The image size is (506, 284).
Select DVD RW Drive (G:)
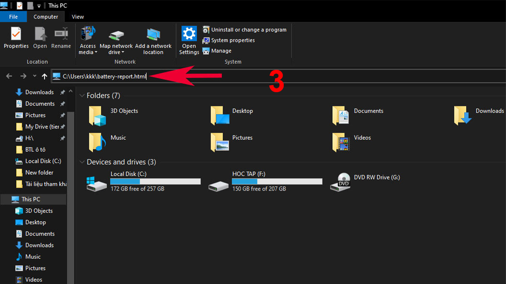[365, 182]
